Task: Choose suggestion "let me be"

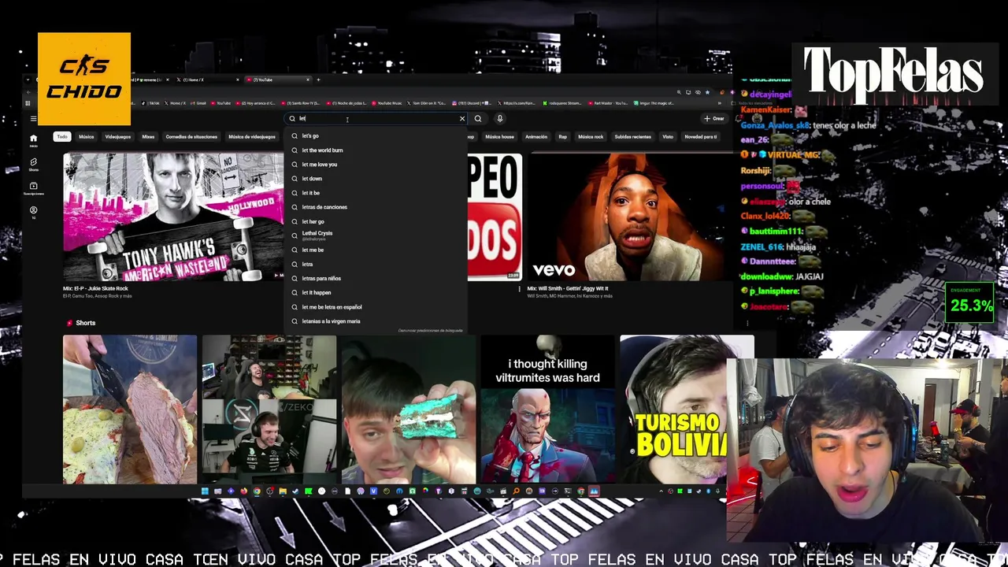Action: pos(376,250)
